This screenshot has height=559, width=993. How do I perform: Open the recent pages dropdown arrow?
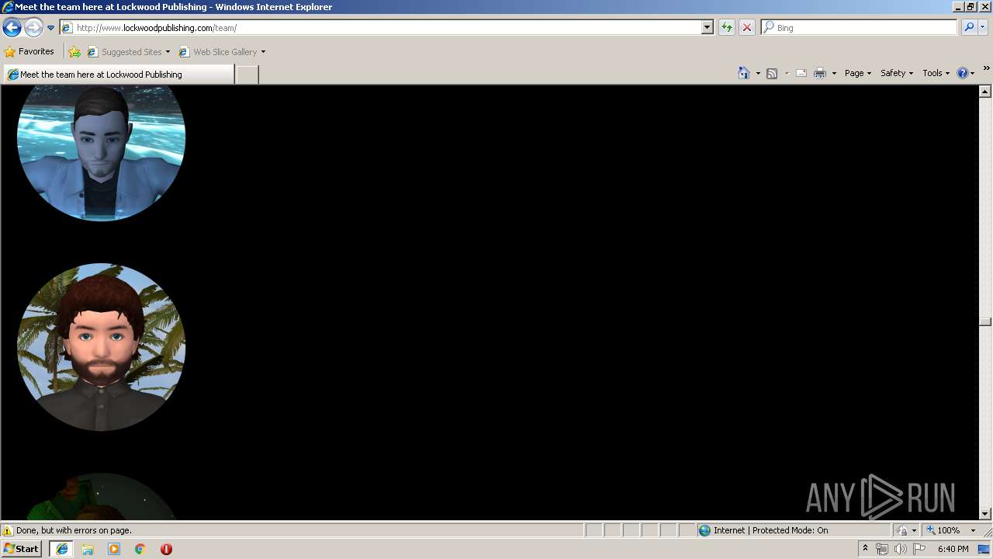pos(51,28)
